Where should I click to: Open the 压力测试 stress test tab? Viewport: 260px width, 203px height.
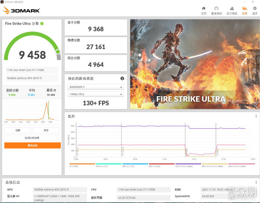tap(232, 11)
